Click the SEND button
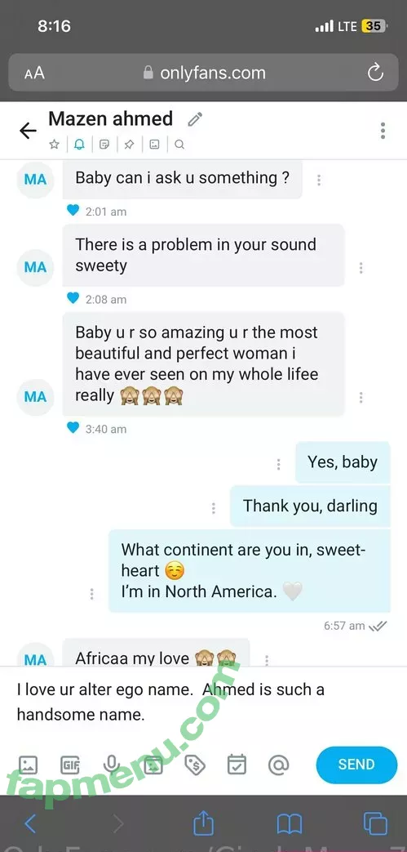Screen dimensions: 407x852 [356, 765]
